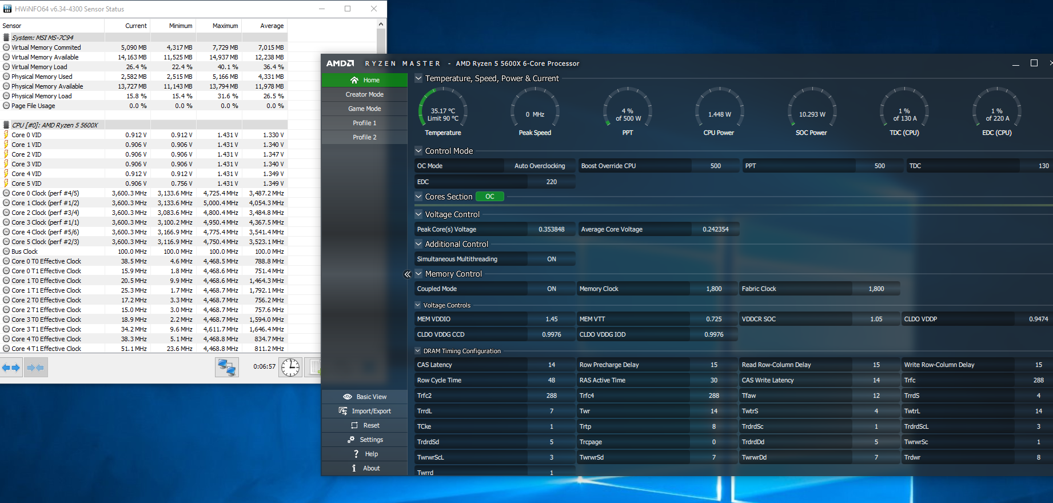The width and height of the screenshot is (1053, 503).
Task: Click the icon beside Core 4 T1 Effective Clock
Action: [6, 349]
